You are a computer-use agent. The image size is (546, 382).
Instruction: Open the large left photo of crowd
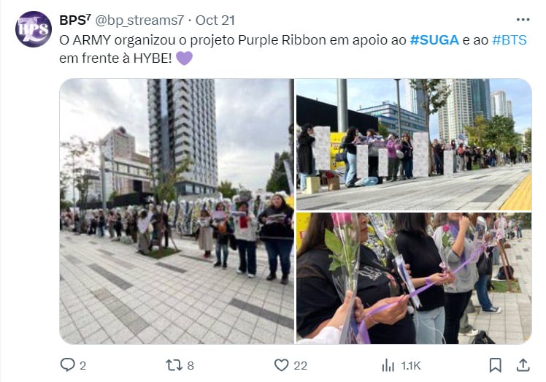tap(177, 211)
